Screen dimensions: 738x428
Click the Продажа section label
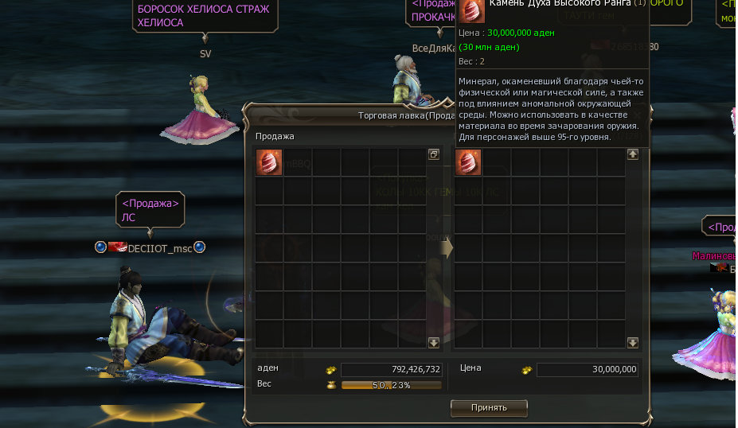(275, 136)
